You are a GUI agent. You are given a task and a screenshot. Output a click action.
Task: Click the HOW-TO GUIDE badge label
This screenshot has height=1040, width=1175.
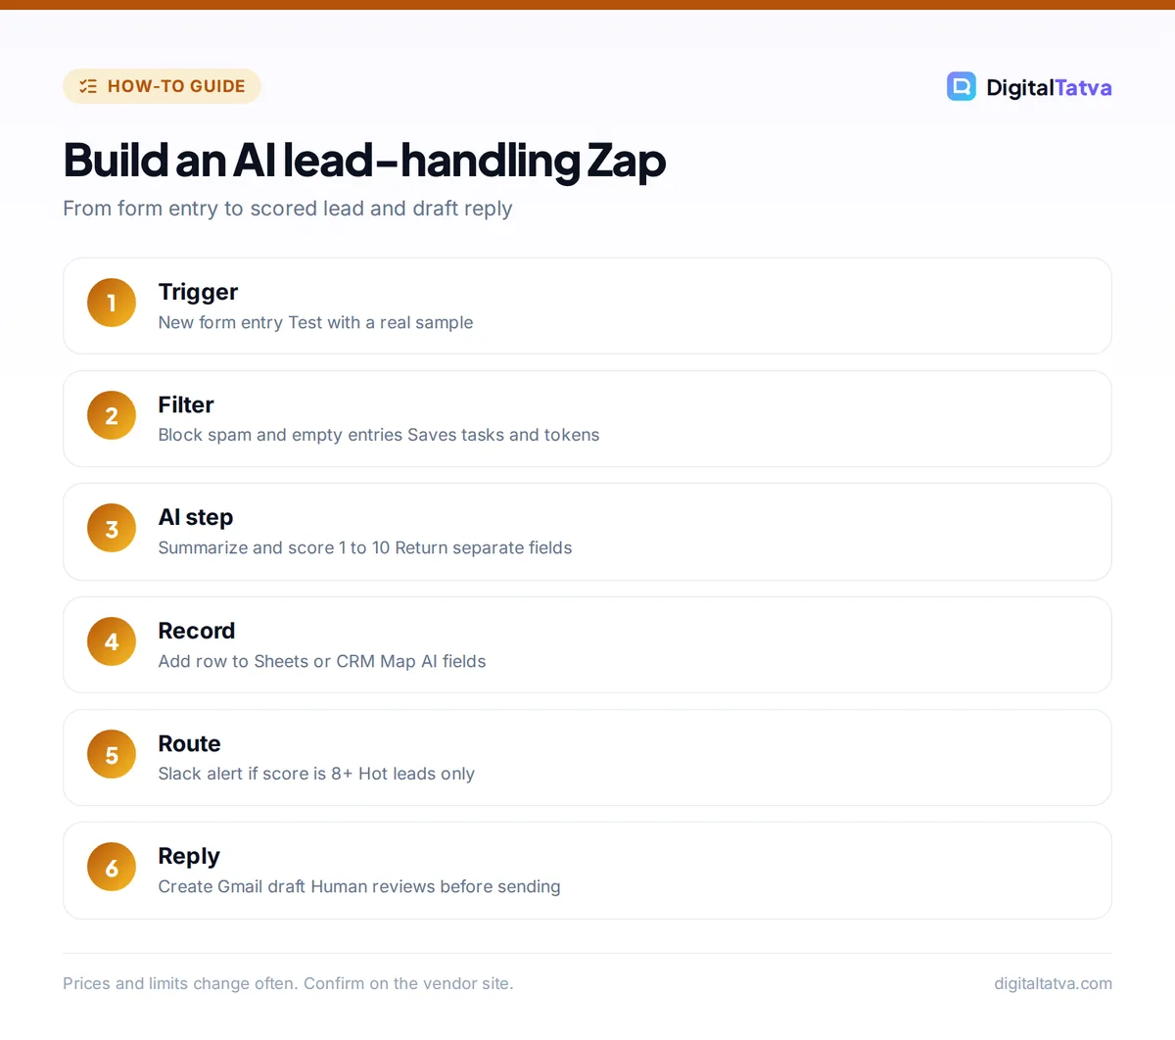[176, 86]
